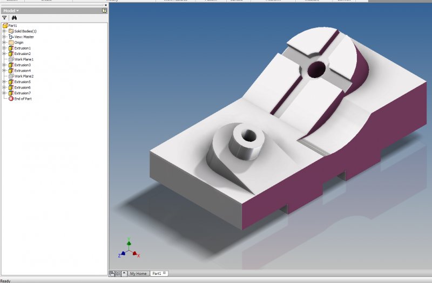This screenshot has width=432, height=283.
Task: Select the Part1 yellow cube root icon
Action: (x=5, y=25)
